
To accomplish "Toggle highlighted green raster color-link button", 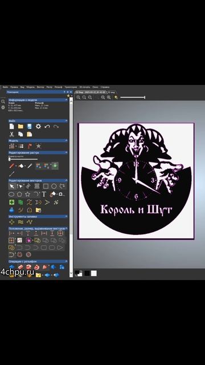I will [55, 166].
